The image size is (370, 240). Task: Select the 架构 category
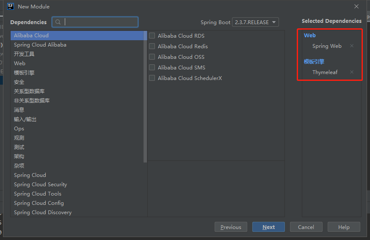tap(77, 157)
